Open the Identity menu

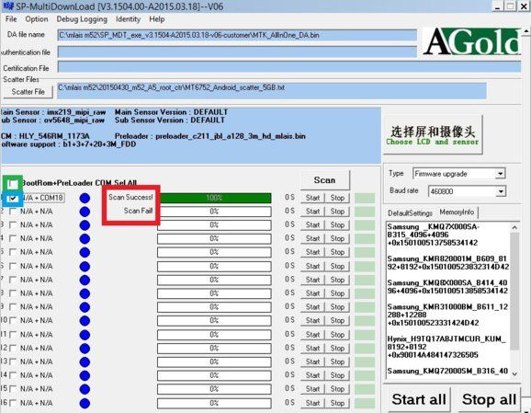pyautogui.click(x=128, y=19)
